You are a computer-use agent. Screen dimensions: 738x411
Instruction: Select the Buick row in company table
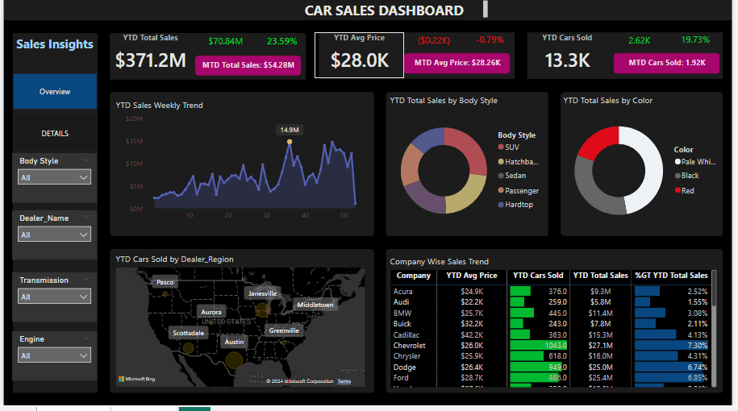point(550,323)
